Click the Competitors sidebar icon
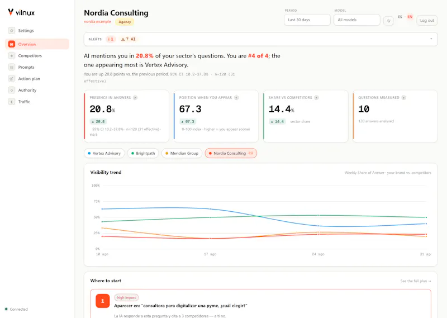The image size is (447, 318). click(11, 56)
